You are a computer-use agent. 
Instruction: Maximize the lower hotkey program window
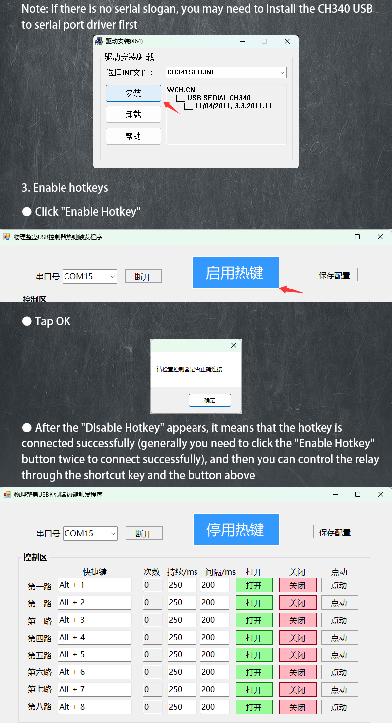(x=358, y=494)
